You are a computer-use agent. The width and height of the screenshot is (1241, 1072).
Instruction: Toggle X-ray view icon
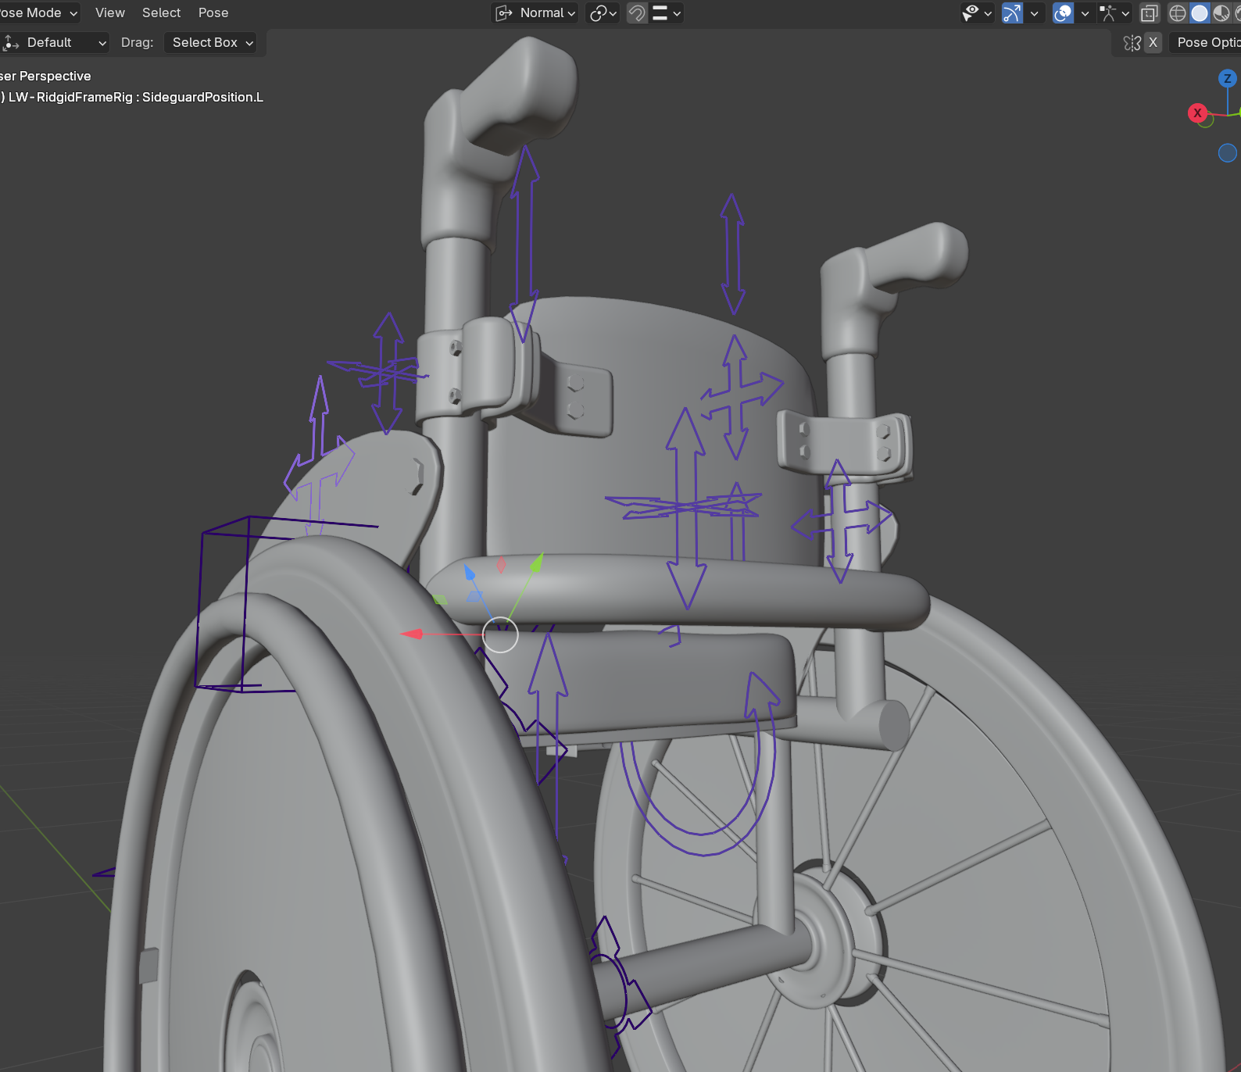[x=1149, y=13]
